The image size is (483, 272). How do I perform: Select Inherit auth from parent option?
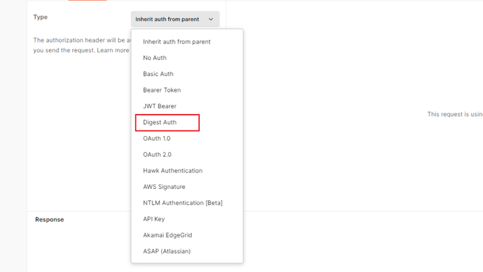pos(177,42)
